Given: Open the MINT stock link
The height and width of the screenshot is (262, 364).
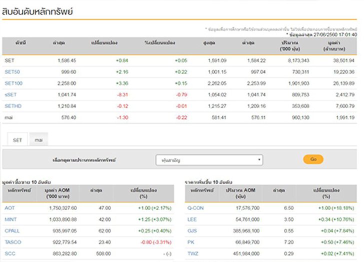Looking at the screenshot, I should [x=10, y=219].
